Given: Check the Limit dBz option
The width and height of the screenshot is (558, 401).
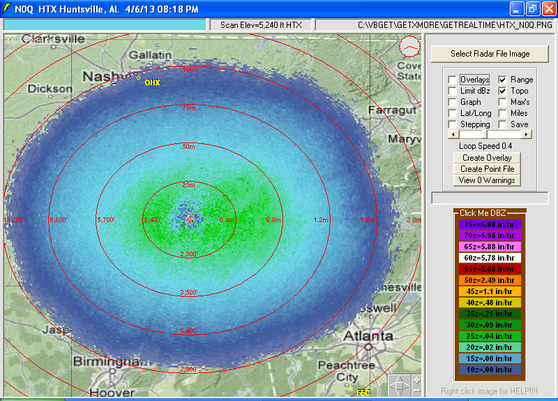Looking at the screenshot, I should (x=452, y=91).
